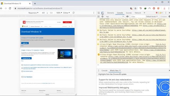Show the console sidebar icon
This screenshot has height=96, width=170.
click(x=99, y=17)
